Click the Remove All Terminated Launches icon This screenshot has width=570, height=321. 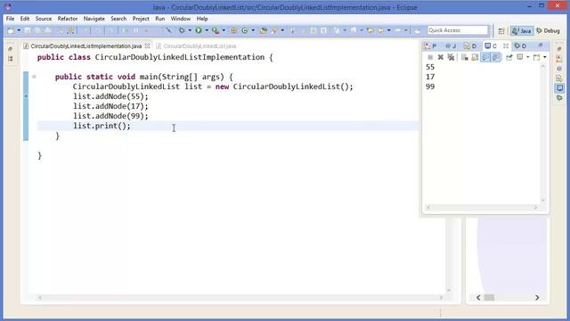tap(451, 57)
